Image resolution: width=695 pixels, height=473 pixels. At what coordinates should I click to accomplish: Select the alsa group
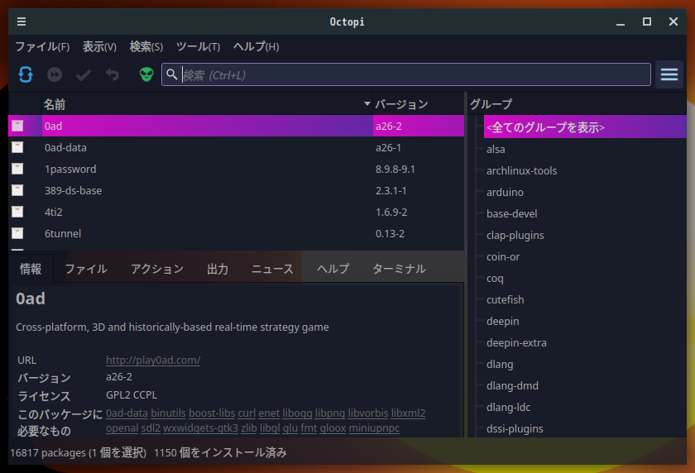point(496,149)
